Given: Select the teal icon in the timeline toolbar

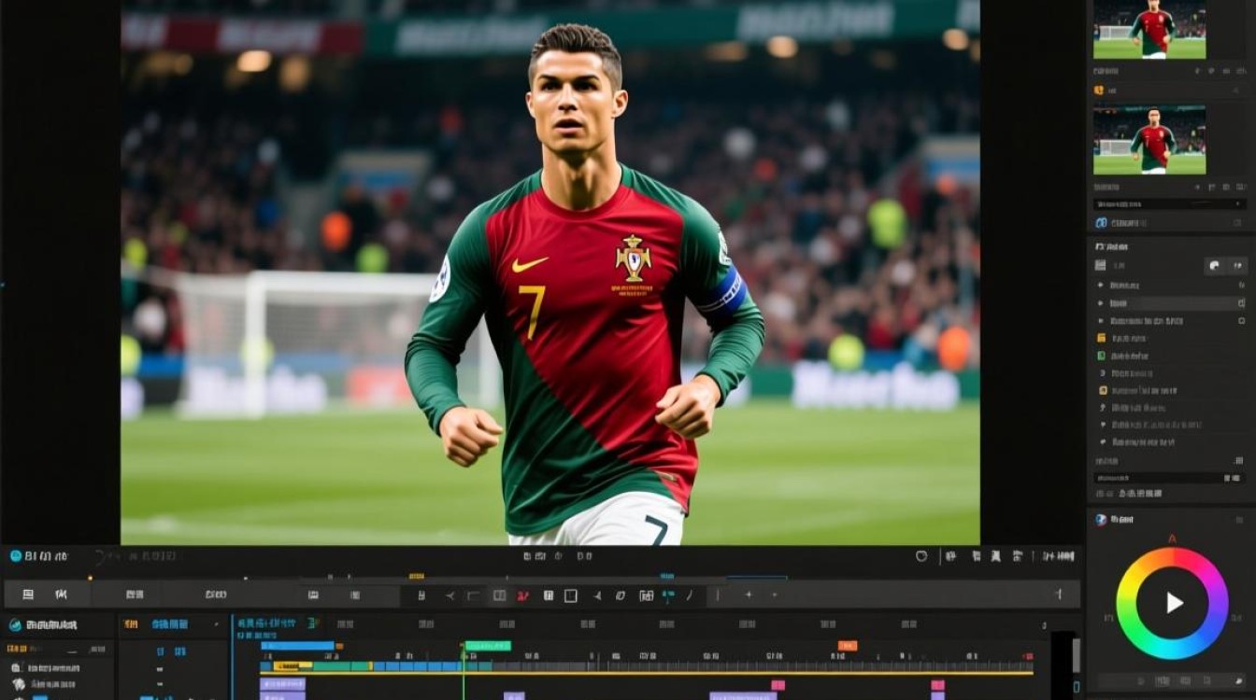Looking at the screenshot, I should pyautogui.click(x=668, y=595).
